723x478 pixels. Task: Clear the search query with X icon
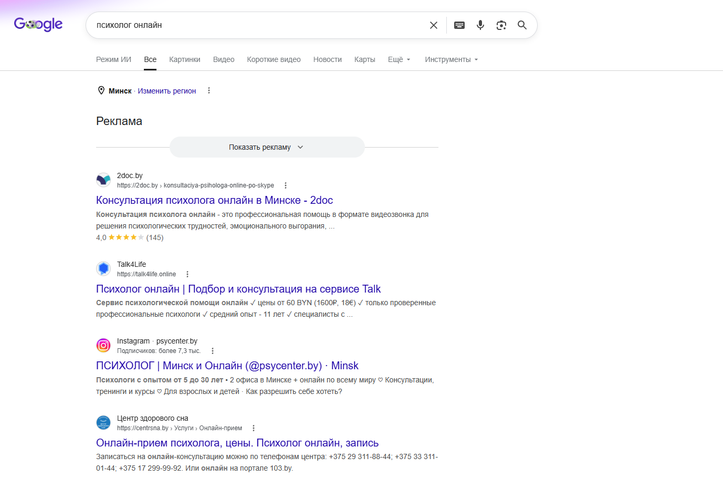coord(434,25)
